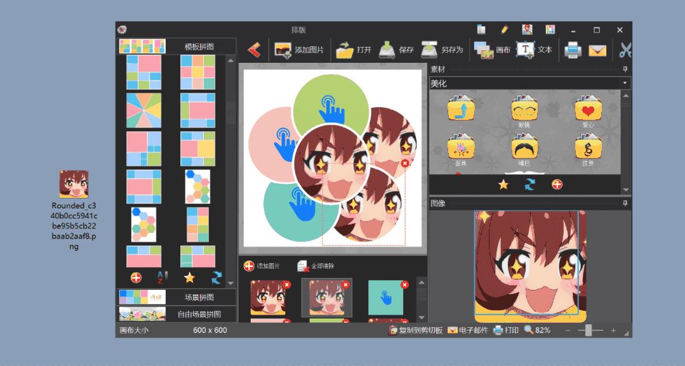Open the 眼镜 glasses folder
Viewport: 685px width, 366px height.
pos(524,110)
